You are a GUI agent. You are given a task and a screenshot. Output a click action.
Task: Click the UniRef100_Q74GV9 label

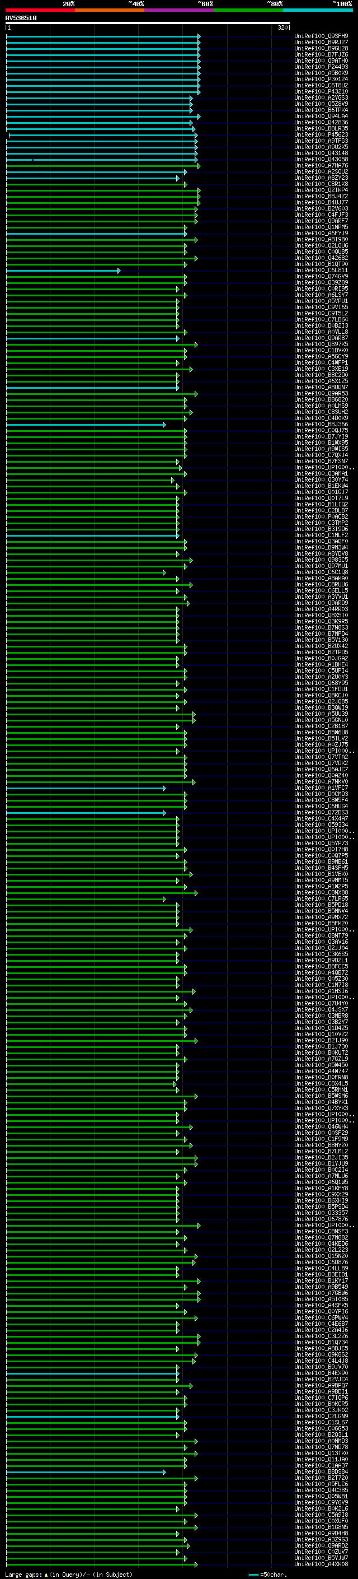click(321, 277)
